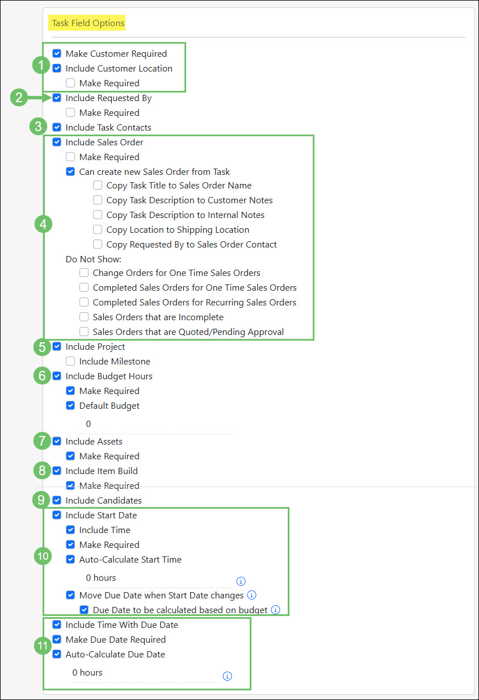The width and height of the screenshot is (479, 700).
Task: Click info icon beside Due Date calculated based on budget
Action: point(275,610)
